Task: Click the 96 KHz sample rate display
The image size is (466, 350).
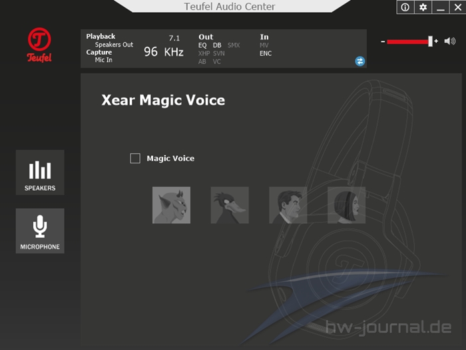Action: [x=164, y=51]
